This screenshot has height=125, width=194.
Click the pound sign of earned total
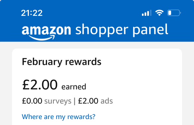(26, 85)
